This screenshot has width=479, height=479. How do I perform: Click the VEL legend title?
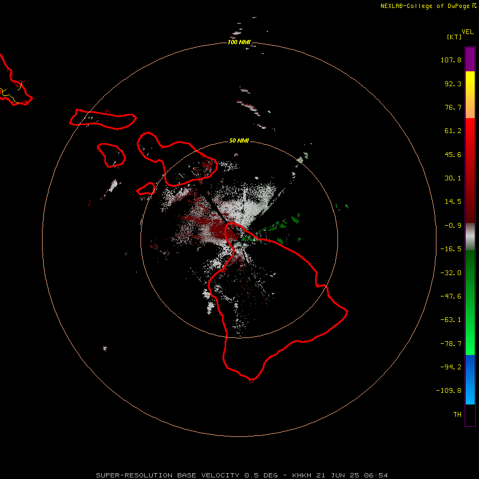(468, 32)
